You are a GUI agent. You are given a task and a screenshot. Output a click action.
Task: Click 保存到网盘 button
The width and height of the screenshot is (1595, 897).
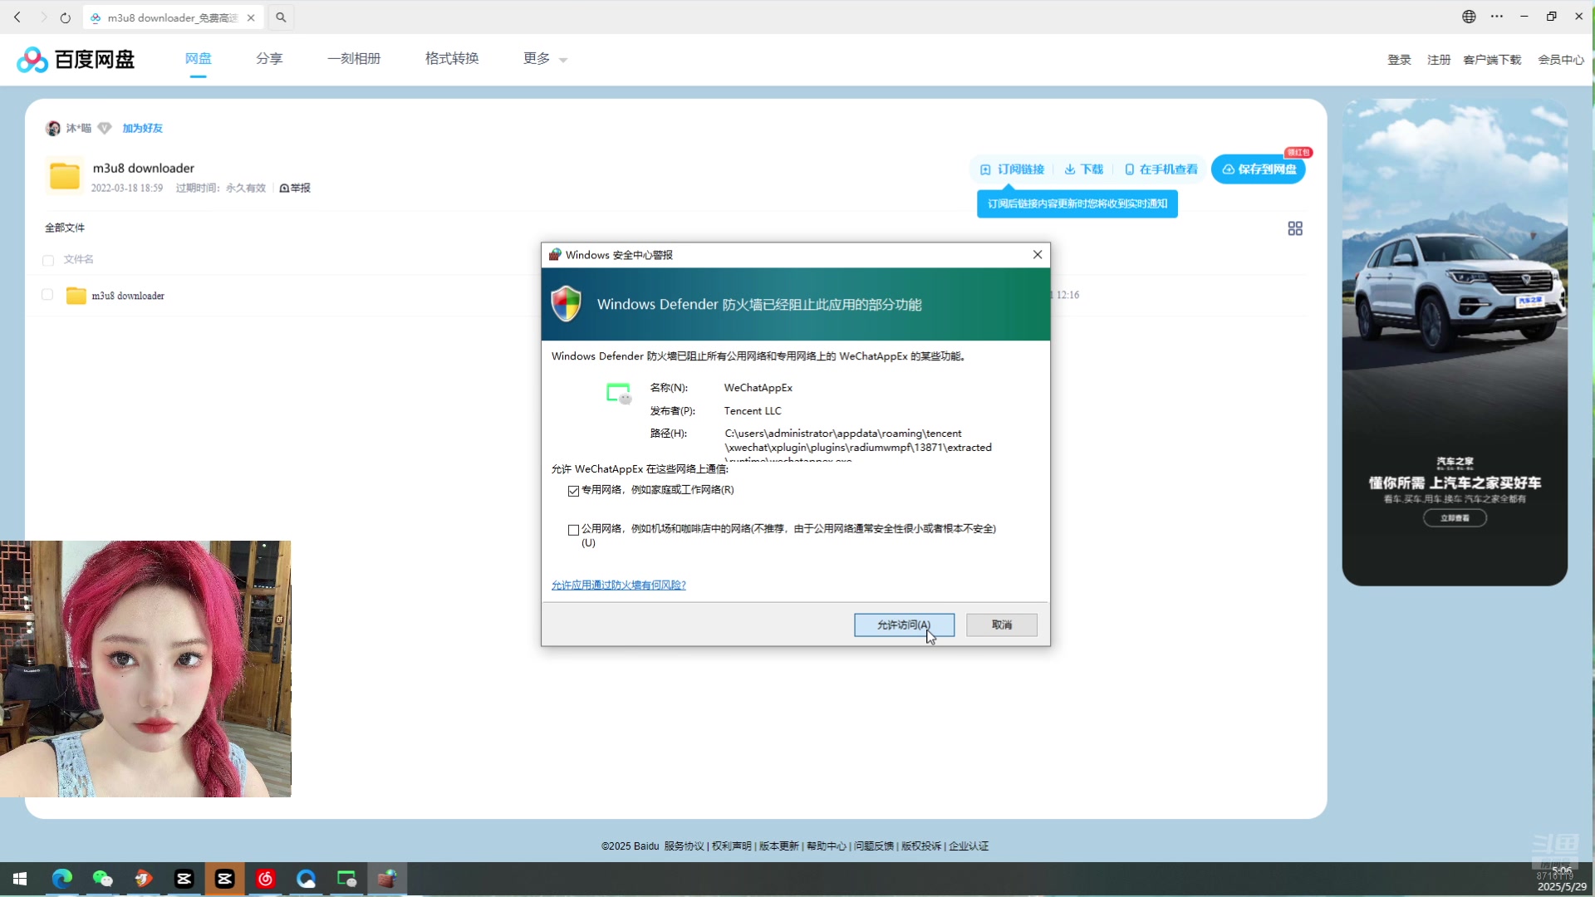pos(1259,169)
